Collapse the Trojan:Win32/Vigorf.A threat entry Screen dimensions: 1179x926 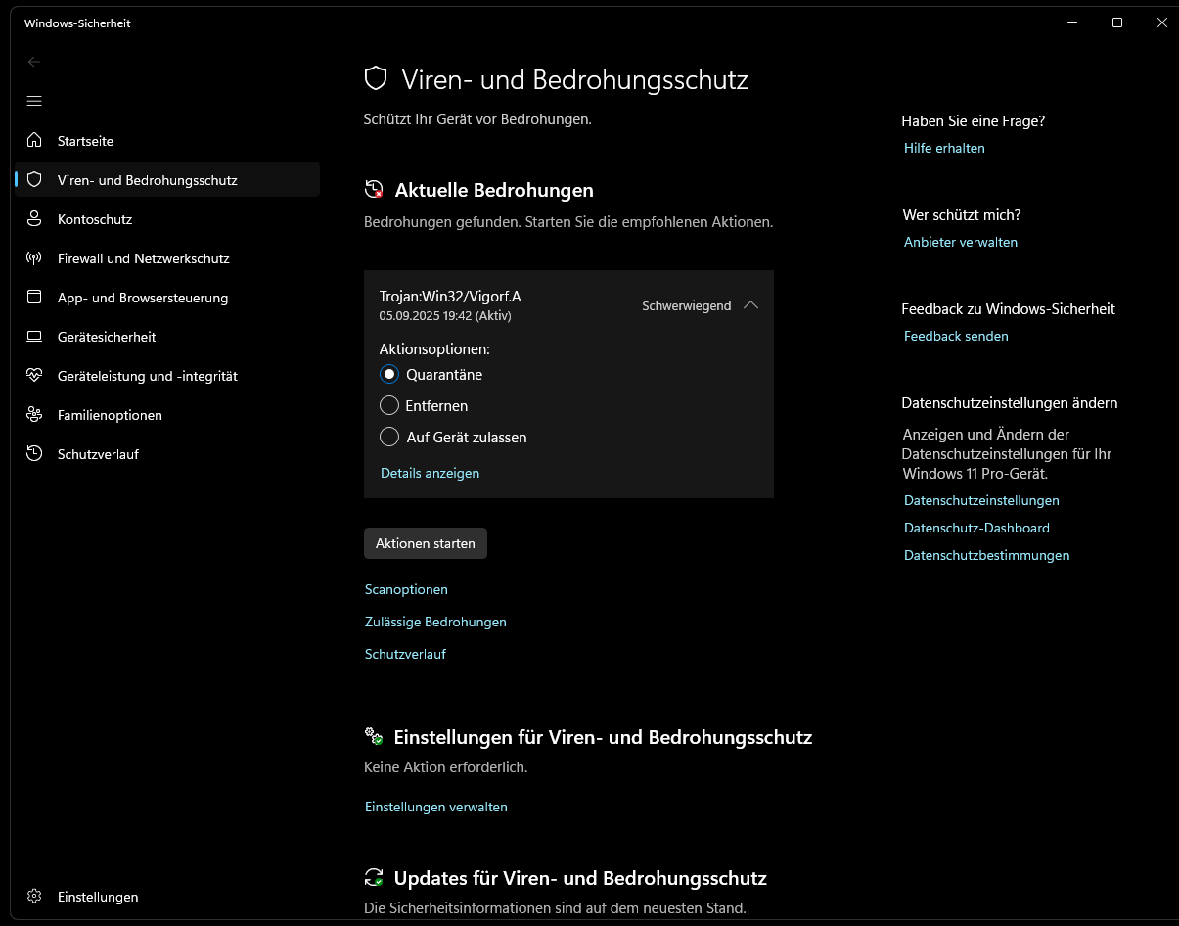click(750, 305)
